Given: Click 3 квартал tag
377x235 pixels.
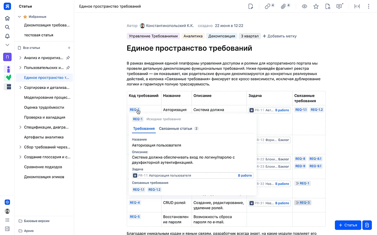Looking at the screenshot, I should tap(250, 36).
